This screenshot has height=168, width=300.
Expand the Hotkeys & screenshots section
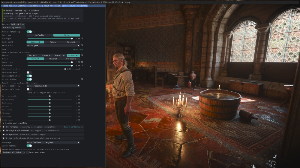tap(43, 131)
